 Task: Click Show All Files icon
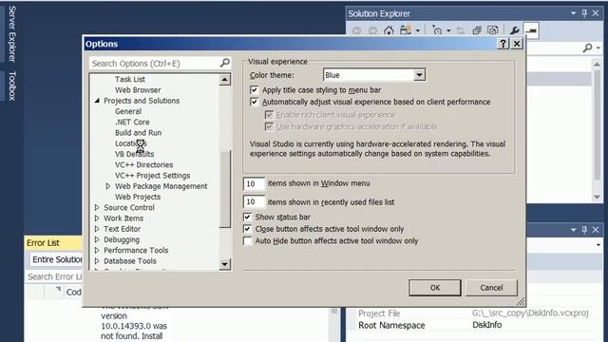coord(493,30)
